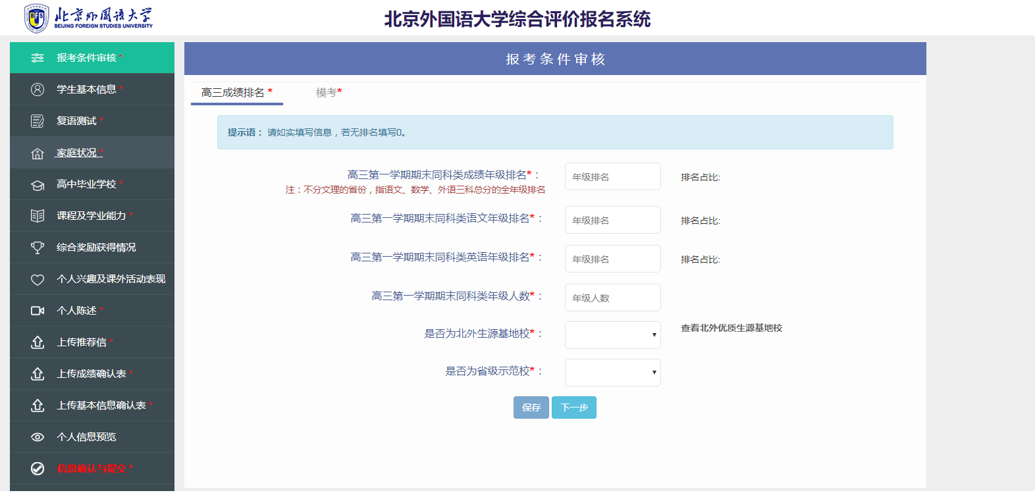Click the trophy icon for 综合奖励获得情况

coord(38,248)
